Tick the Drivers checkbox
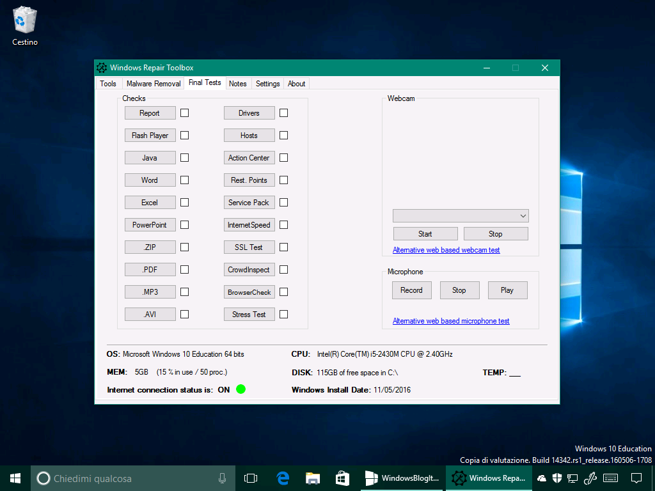Screen dimensions: 655x491 click(x=283, y=113)
